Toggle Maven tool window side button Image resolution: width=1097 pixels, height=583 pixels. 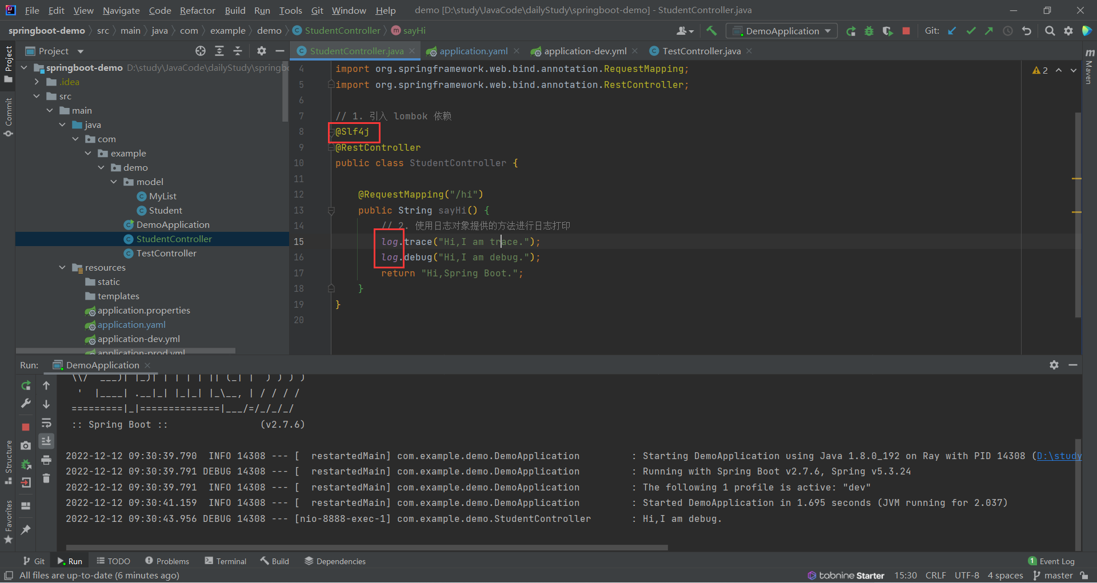tap(1089, 66)
